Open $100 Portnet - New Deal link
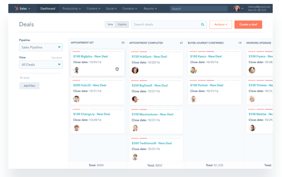The image size is (282, 177). (x=207, y=85)
